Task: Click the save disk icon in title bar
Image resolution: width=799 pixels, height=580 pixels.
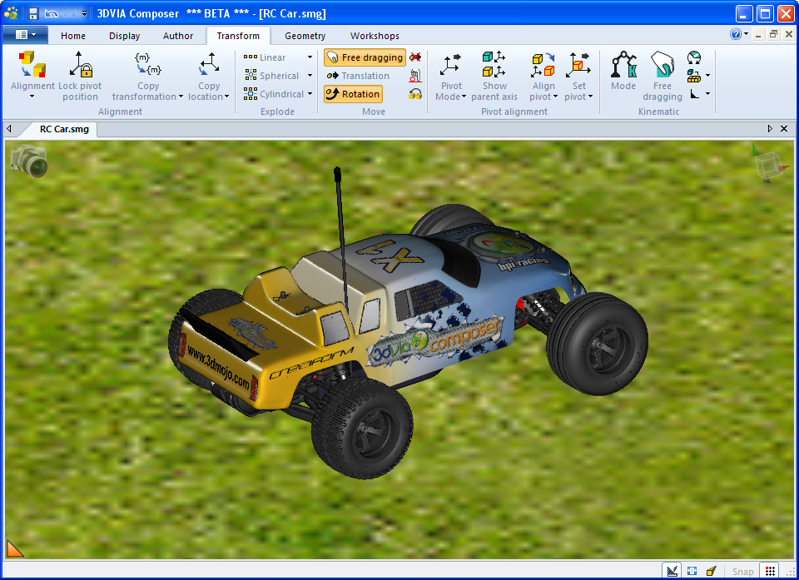Action: point(33,13)
